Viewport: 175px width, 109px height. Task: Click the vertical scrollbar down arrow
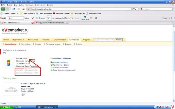(x=174, y=101)
